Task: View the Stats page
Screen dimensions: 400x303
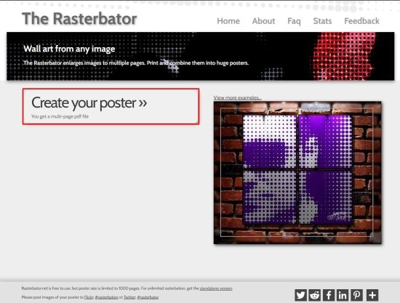Action: click(322, 21)
